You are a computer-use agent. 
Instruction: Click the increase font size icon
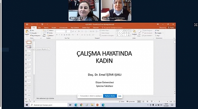73,31
